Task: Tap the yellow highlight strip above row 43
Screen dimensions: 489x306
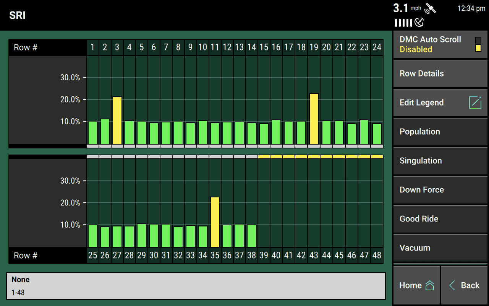Action: 313,156
